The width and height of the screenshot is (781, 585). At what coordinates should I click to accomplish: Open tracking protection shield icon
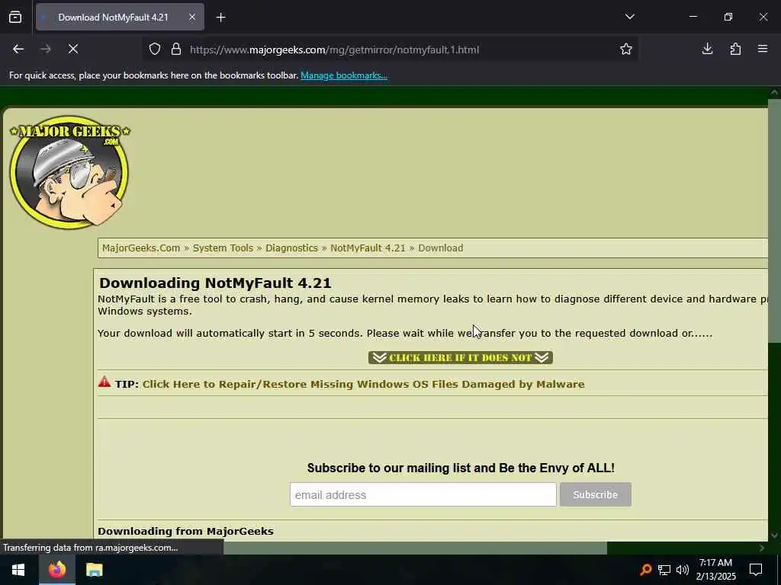155,49
